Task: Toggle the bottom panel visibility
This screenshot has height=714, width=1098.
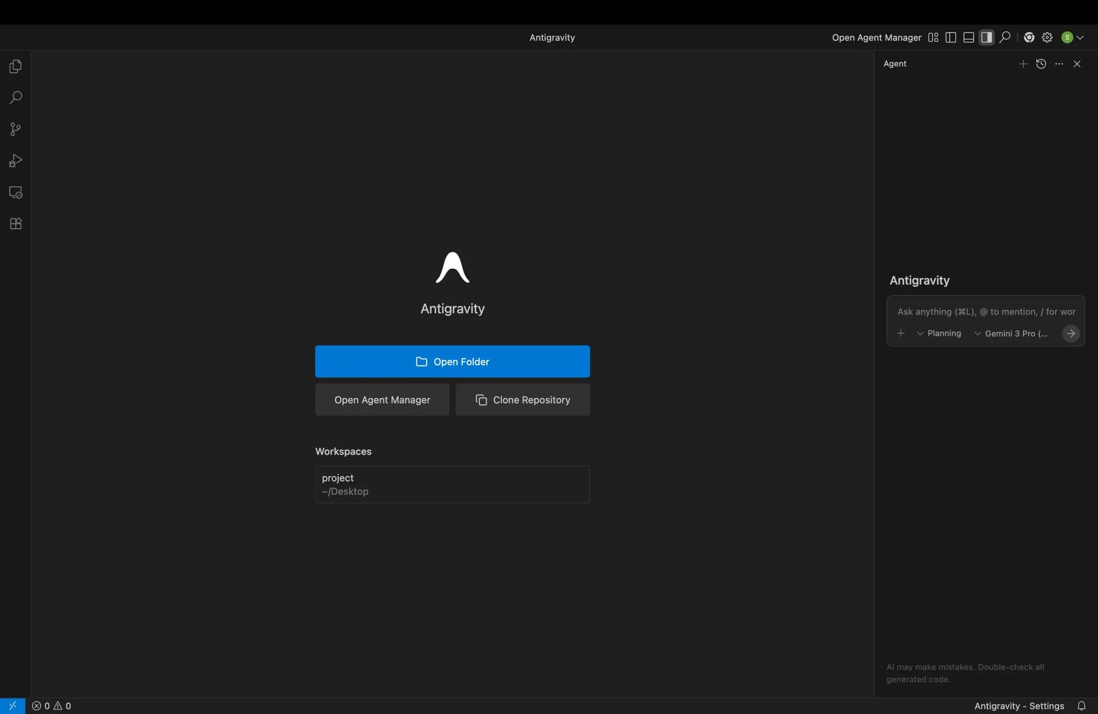Action: [969, 37]
